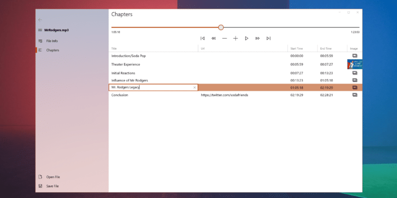
Task: Close the Chapters window
Action: pyautogui.click(x=358, y=12)
